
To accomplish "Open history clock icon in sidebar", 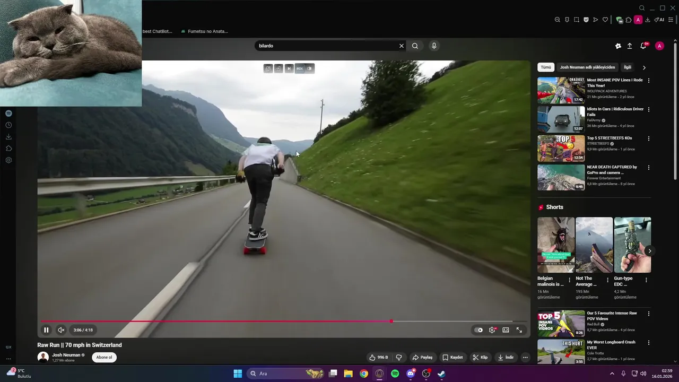I will 8,125.
